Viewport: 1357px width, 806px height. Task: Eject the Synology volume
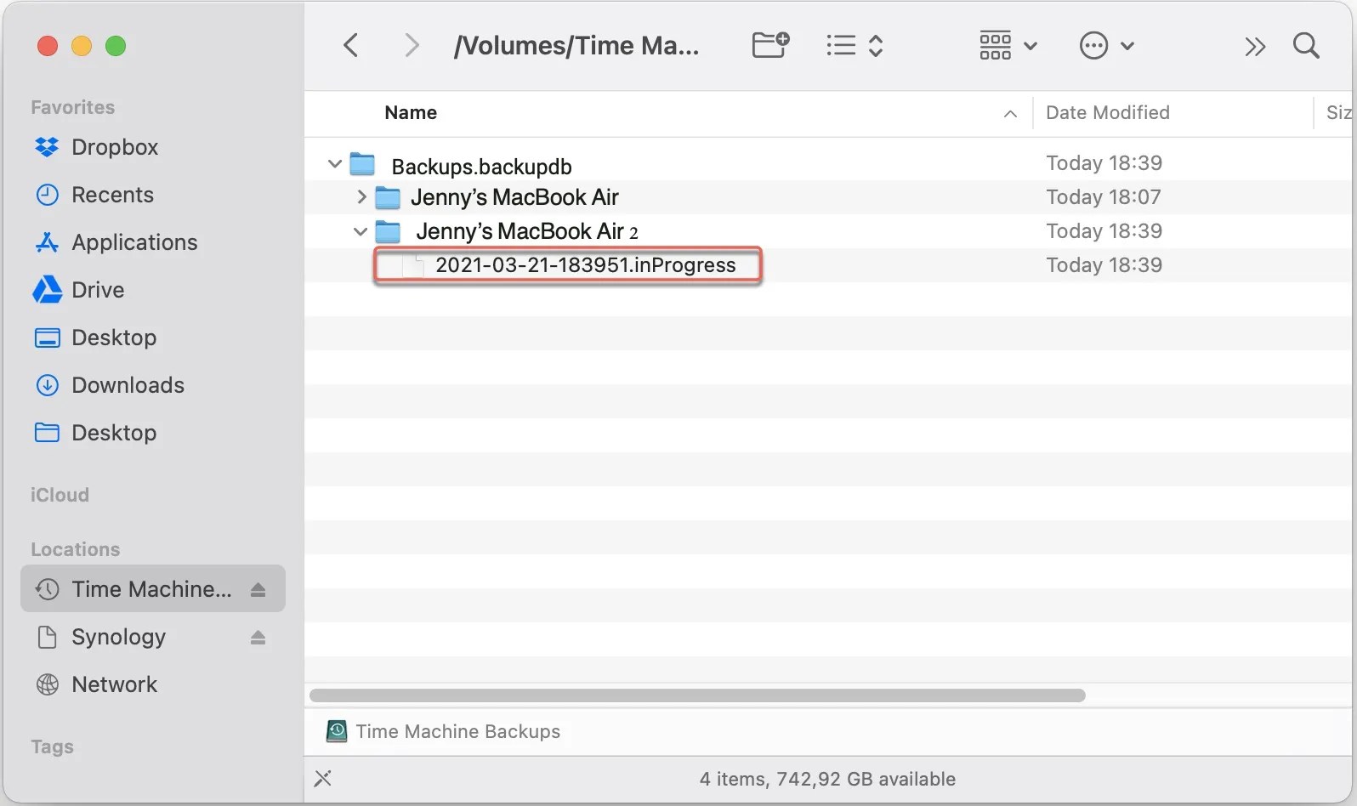coord(258,637)
